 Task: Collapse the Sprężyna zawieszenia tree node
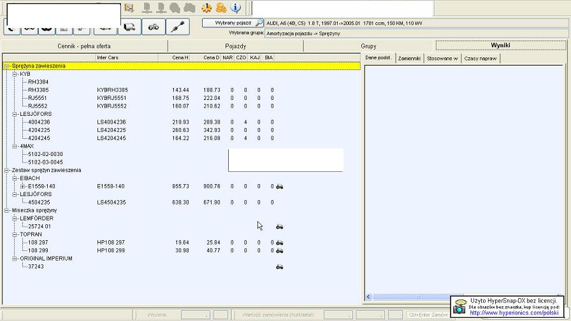click(6, 66)
